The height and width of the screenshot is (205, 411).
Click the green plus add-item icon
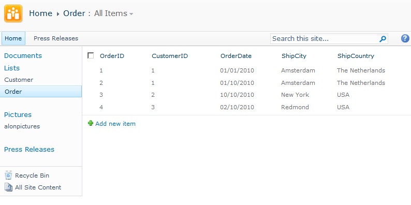point(91,123)
